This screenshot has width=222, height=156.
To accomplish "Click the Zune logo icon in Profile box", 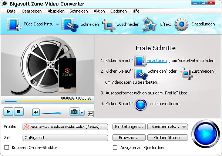I will [x=27, y=127].
